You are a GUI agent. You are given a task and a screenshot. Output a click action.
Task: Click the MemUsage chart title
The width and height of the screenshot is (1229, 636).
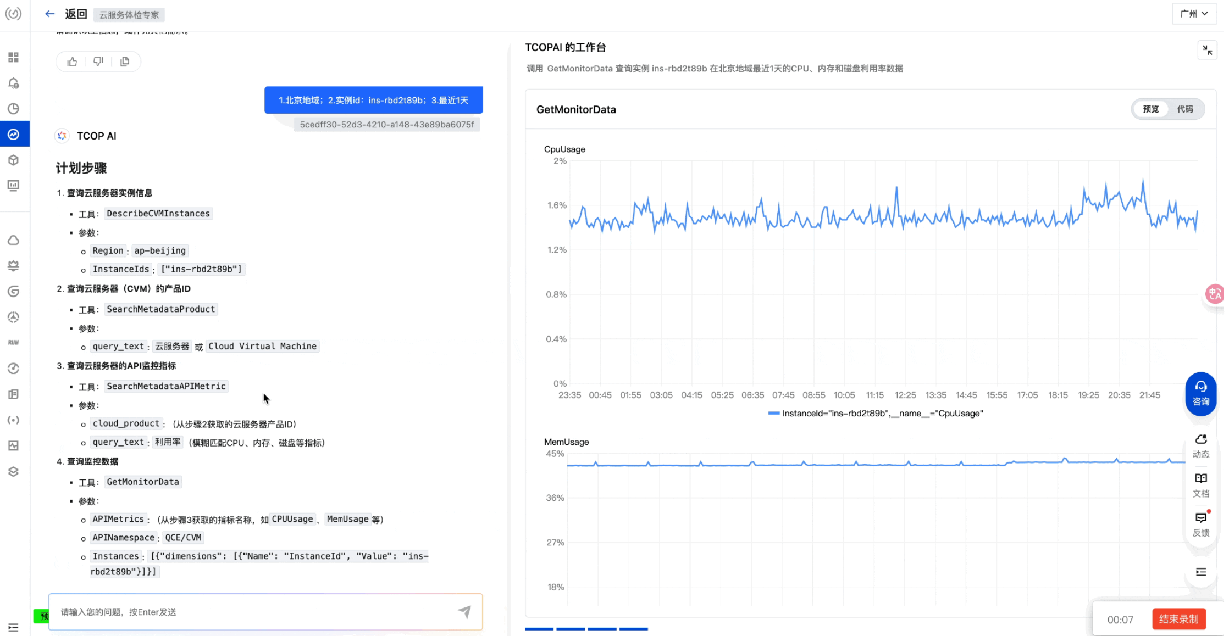pos(566,442)
